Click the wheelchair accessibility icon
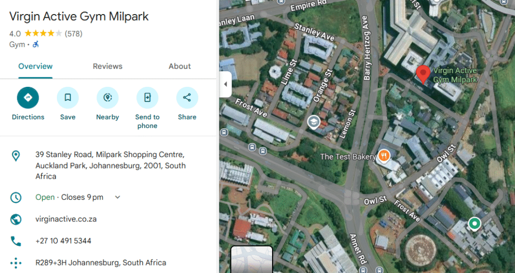The width and height of the screenshot is (515, 273). pyautogui.click(x=36, y=45)
